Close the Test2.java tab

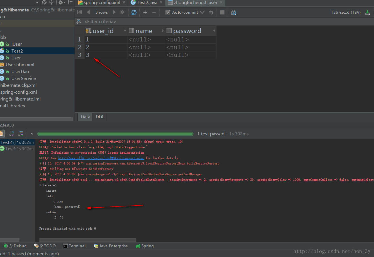click(161, 3)
